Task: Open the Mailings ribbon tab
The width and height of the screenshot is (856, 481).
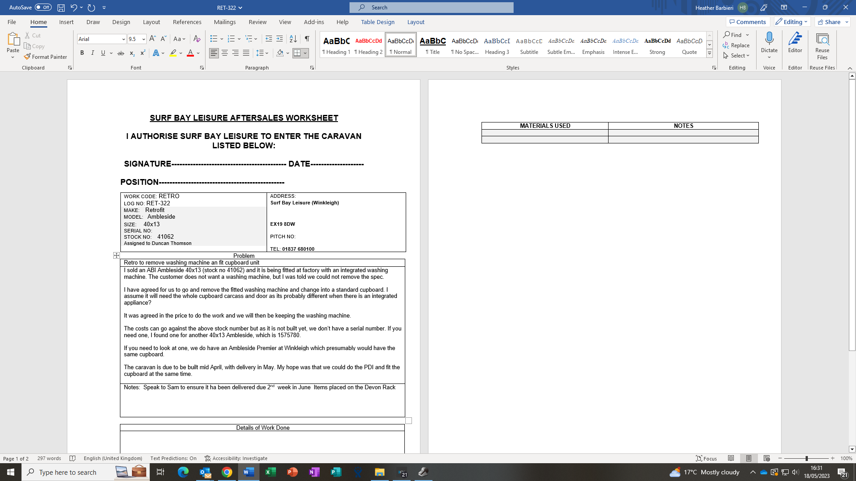Action: [x=225, y=22]
